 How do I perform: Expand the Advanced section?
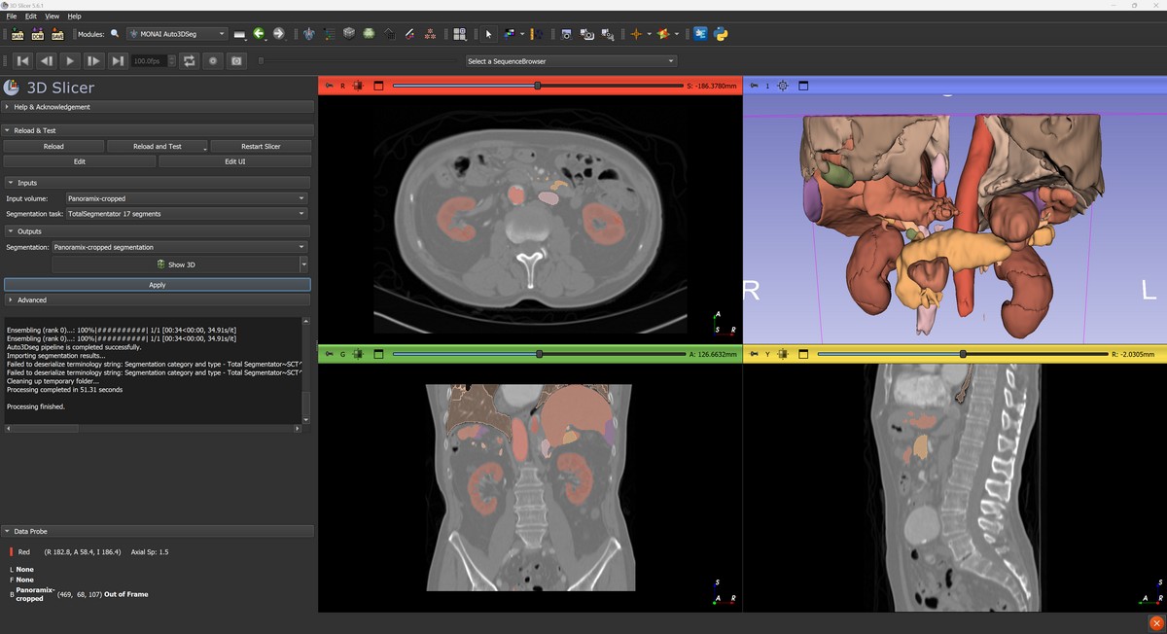(x=158, y=300)
